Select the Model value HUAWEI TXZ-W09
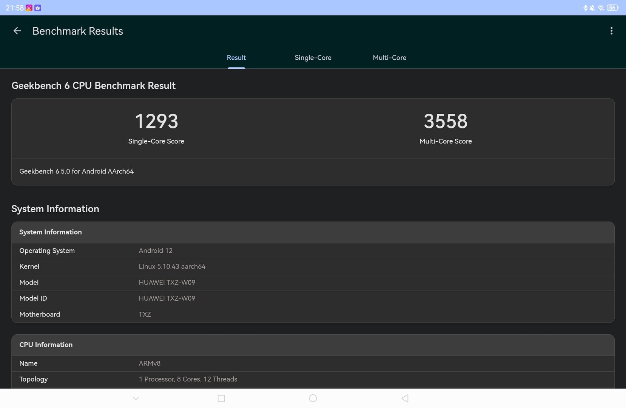This screenshot has height=408, width=626. (x=167, y=283)
